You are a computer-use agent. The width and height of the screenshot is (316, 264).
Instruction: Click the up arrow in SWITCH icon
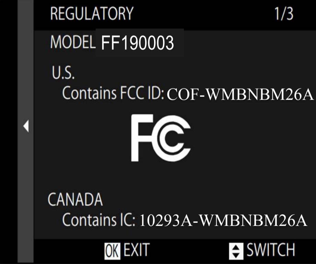tap(236, 247)
